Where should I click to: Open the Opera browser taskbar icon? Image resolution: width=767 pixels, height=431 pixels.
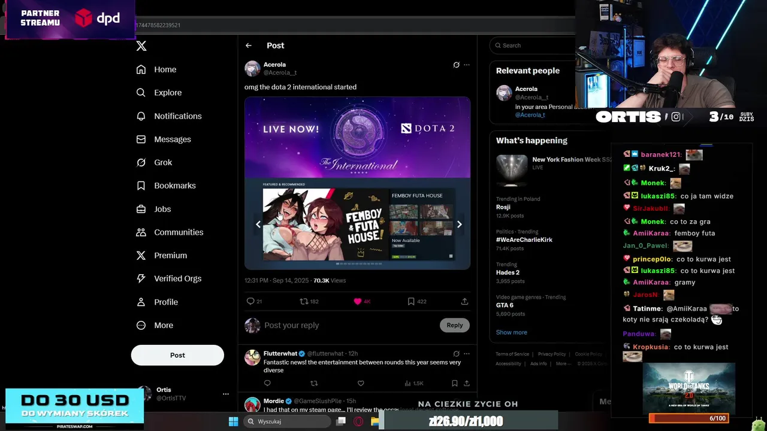point(358,421)
